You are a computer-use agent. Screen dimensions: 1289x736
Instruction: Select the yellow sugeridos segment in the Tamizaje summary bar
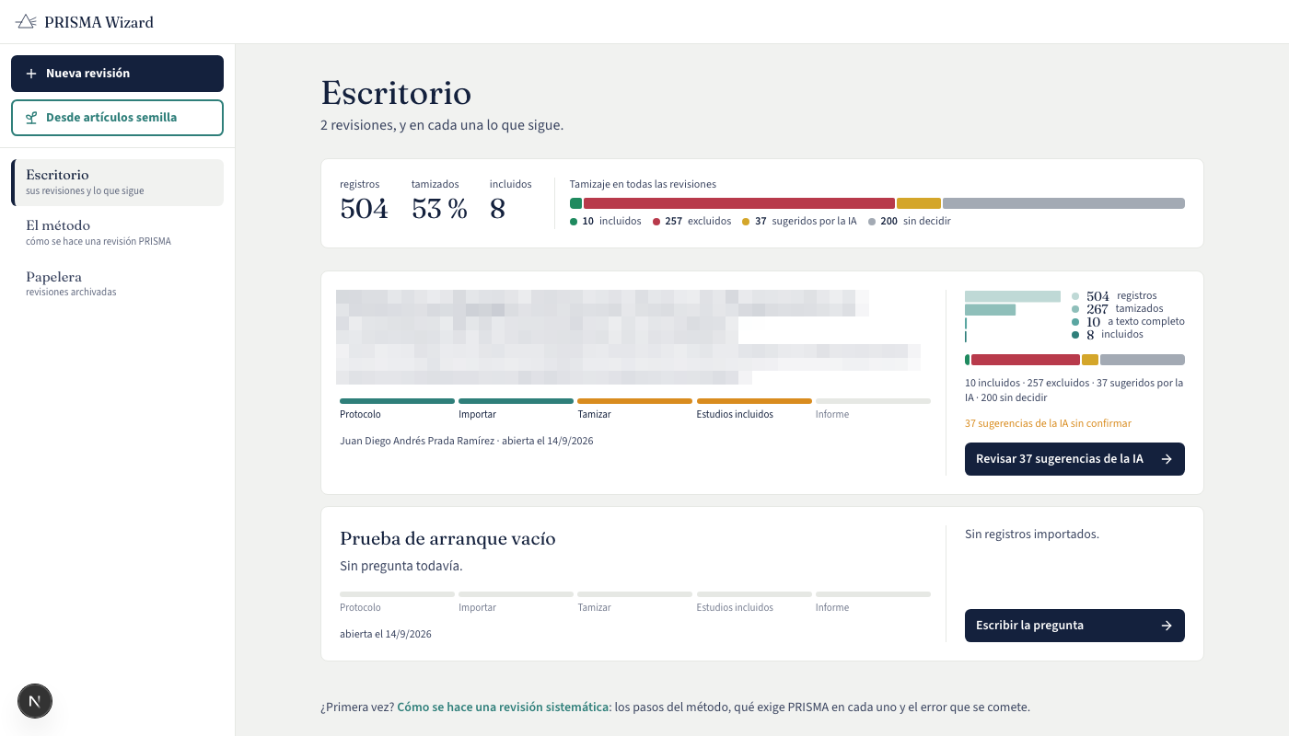[919, 203]
